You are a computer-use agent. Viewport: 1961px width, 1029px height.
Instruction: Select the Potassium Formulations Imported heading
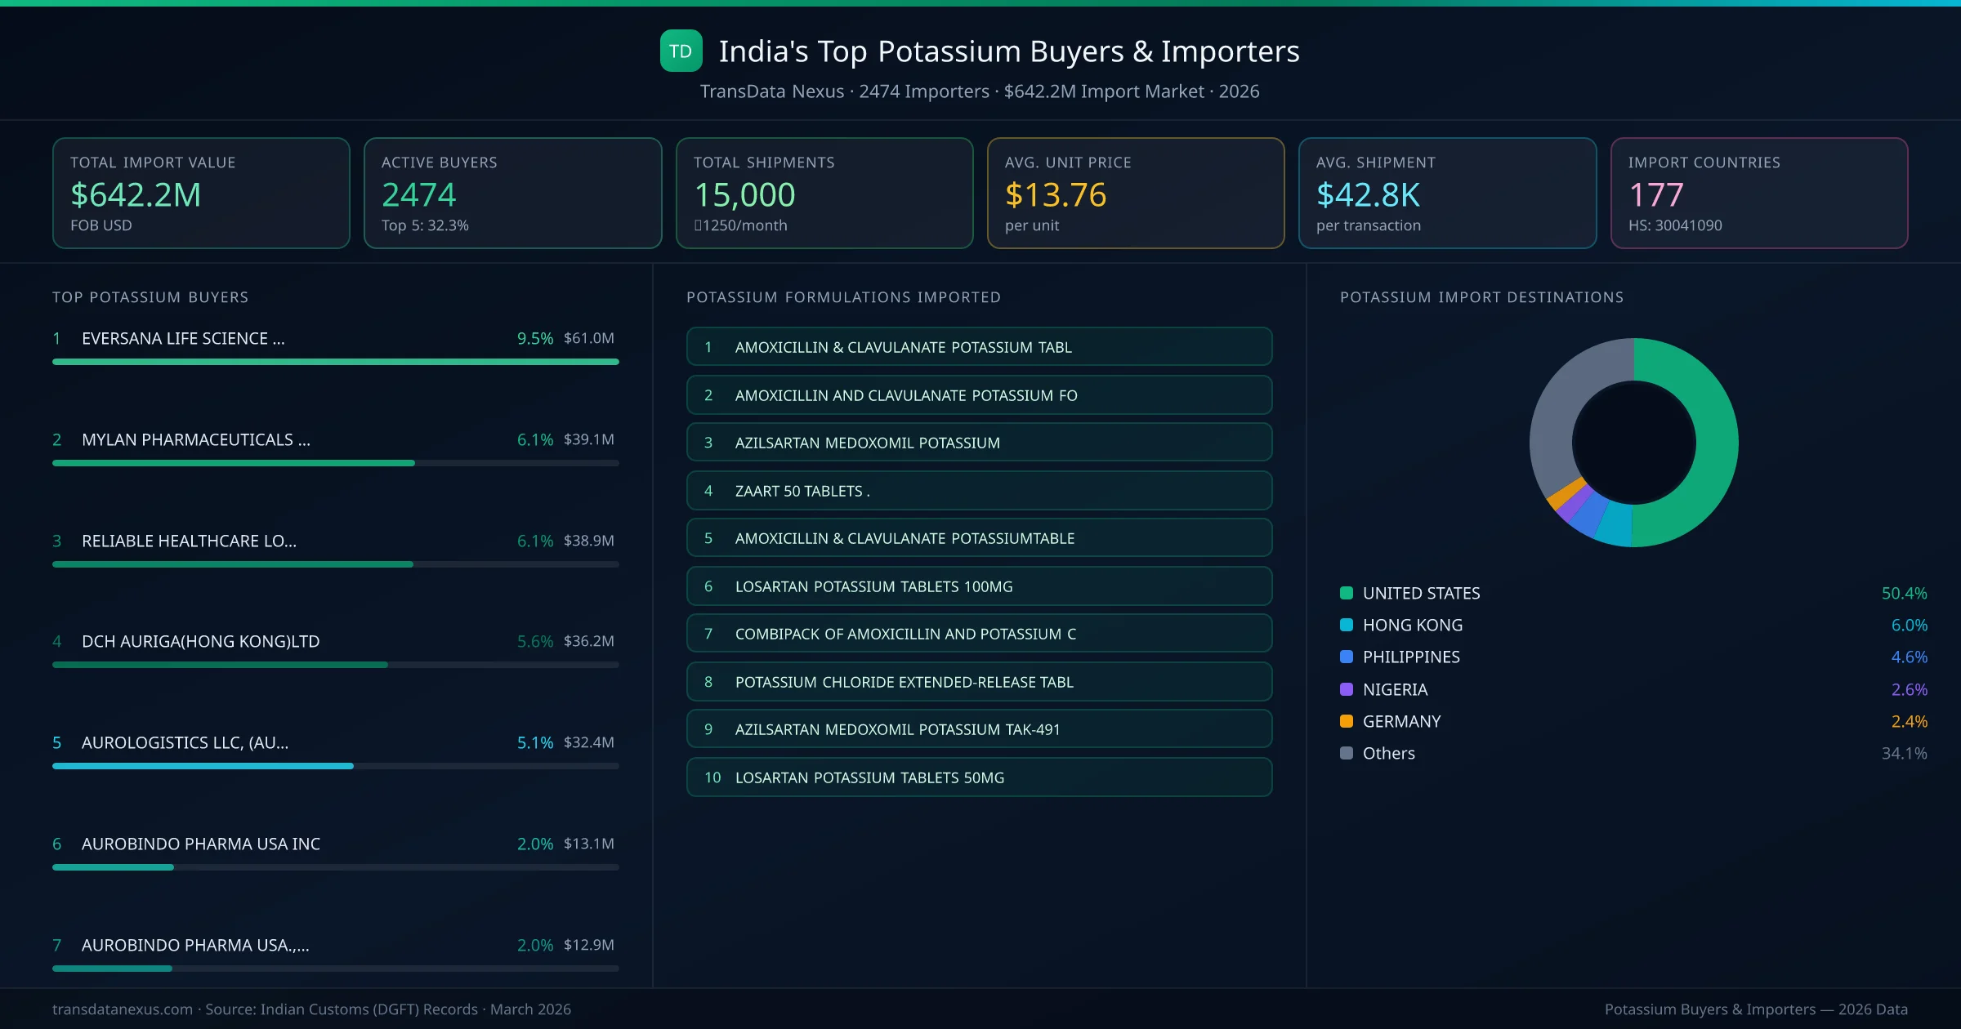[x=844, y=296]
